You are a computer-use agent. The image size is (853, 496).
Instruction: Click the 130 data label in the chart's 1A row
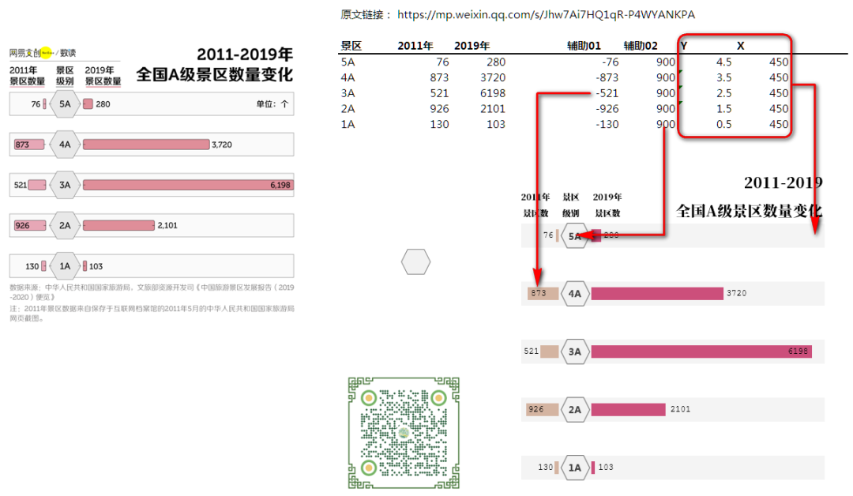point(545,468)
